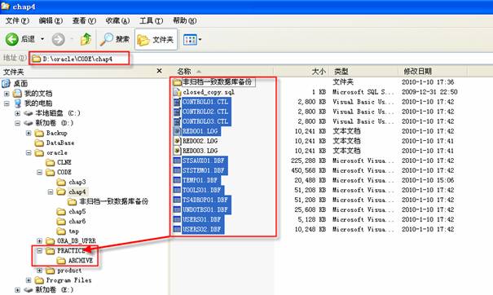Select USERS01.DBF file icon
The width and height of the screenshot is (493, 295).
click(177, 219)
